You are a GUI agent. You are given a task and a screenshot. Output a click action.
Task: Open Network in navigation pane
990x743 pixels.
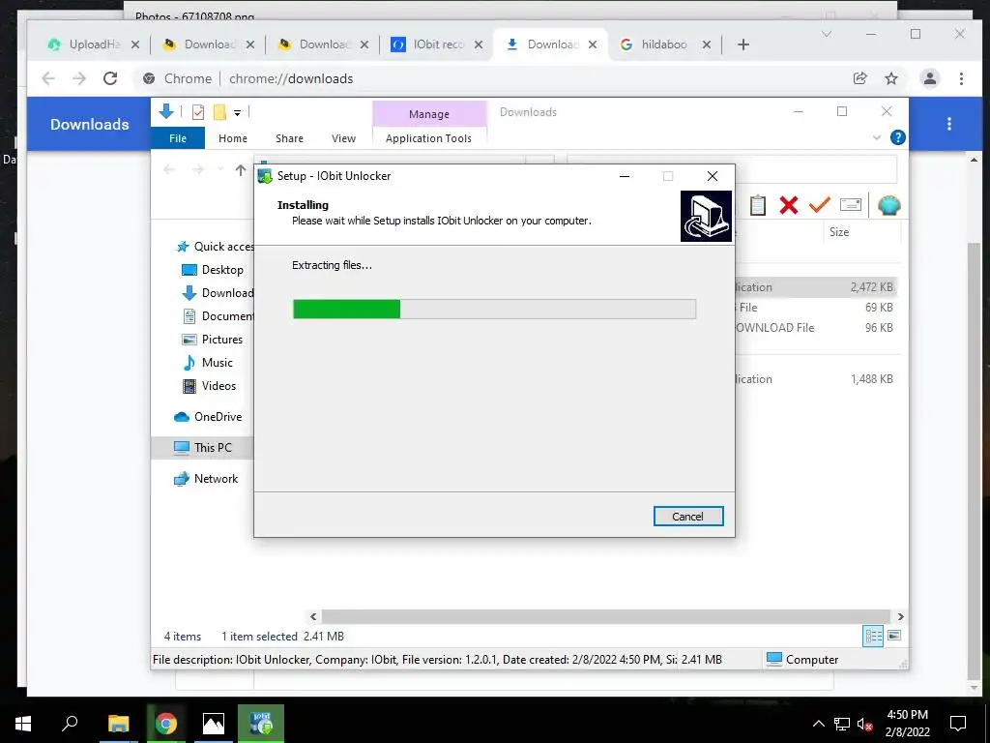click(x=207, y=479)
